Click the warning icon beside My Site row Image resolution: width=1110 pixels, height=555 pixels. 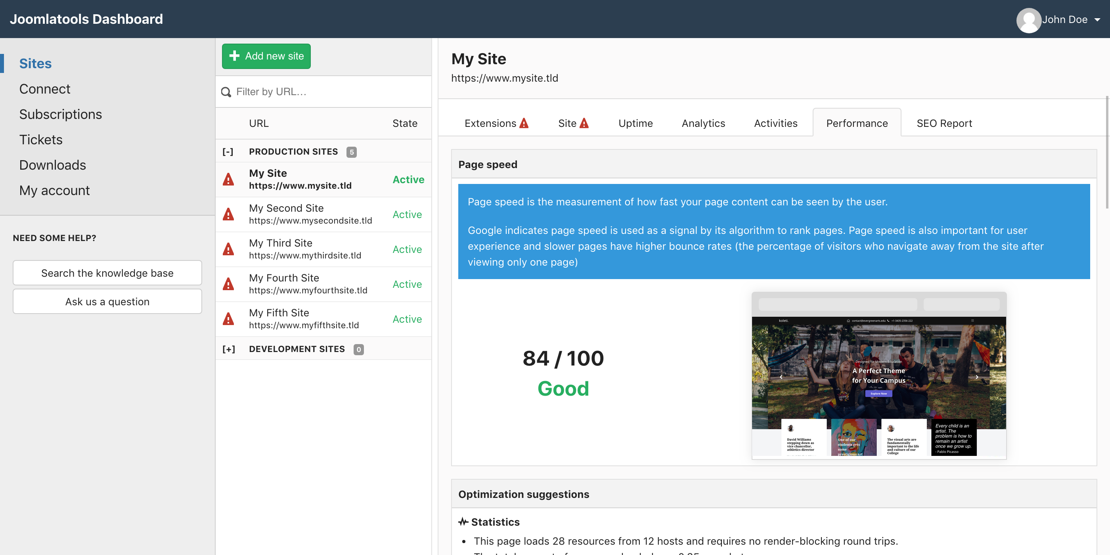tap(228, 179)
